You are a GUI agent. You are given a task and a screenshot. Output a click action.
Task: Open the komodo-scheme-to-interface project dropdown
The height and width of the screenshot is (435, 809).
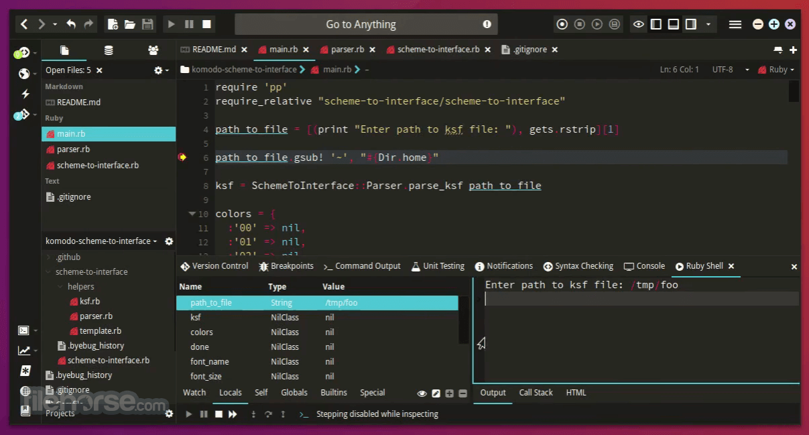(x=102, y=241)
